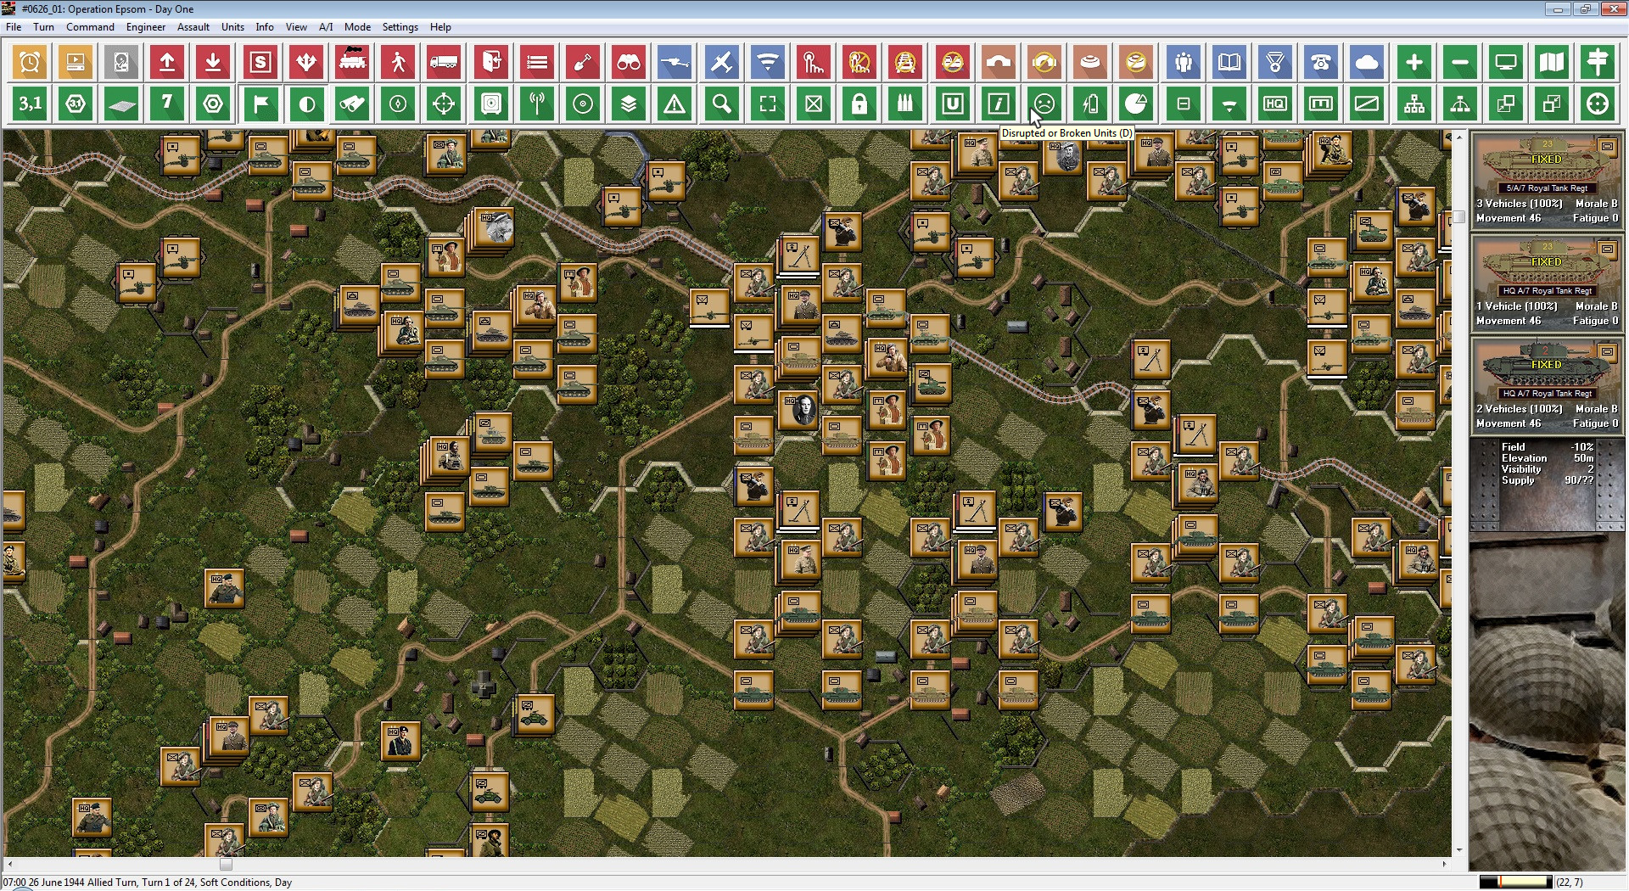Click the green folded map icon
The height and width of the screenshot is (891, 1629).
(1552, 62)
